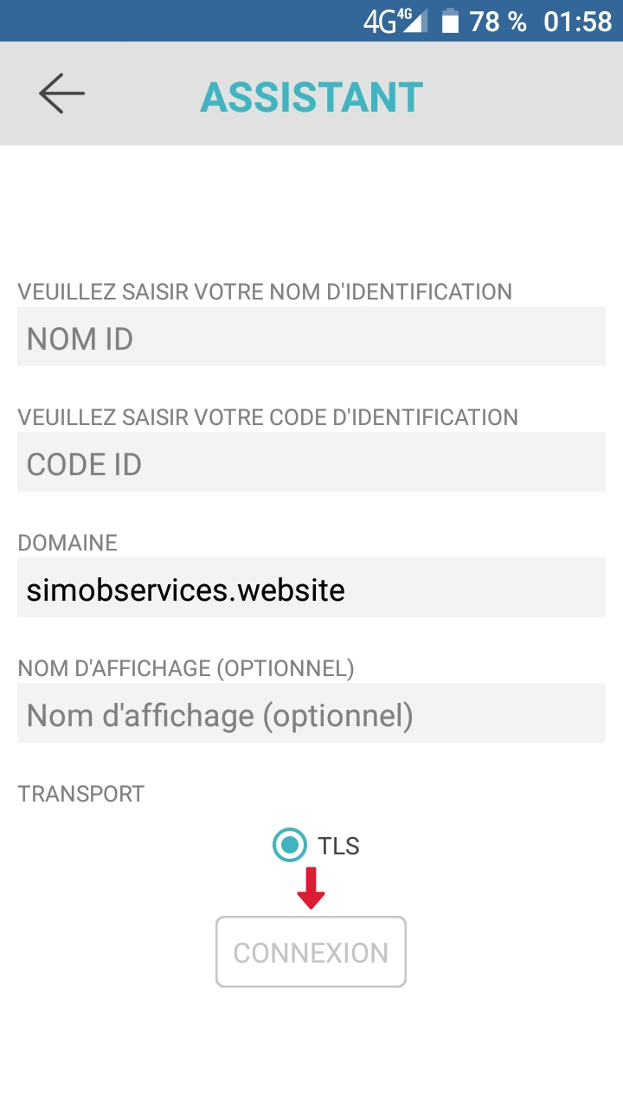Tap the battery icon in status bar

450,22
